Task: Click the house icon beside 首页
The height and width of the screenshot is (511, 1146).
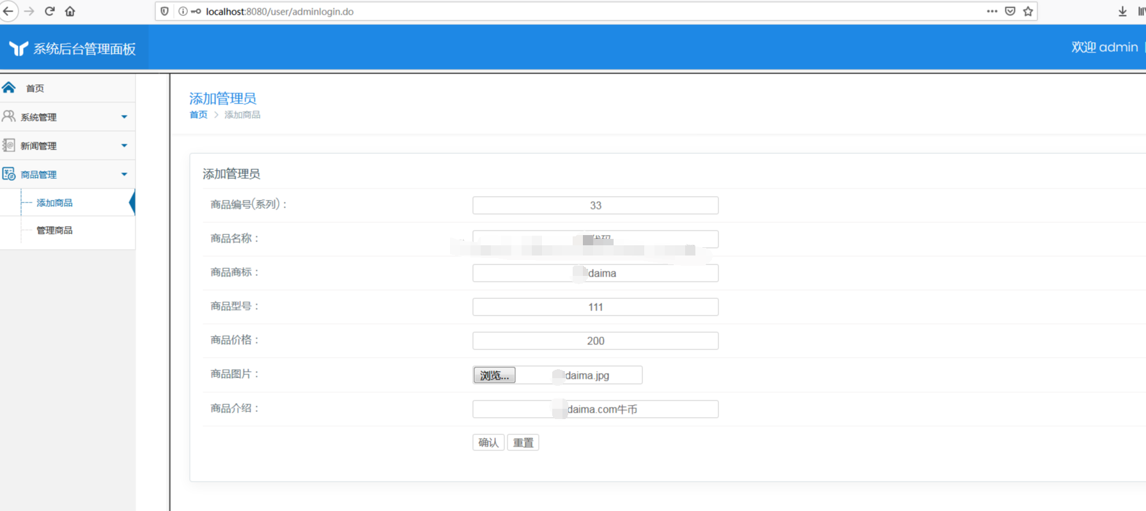Action: tap(9, 88)
